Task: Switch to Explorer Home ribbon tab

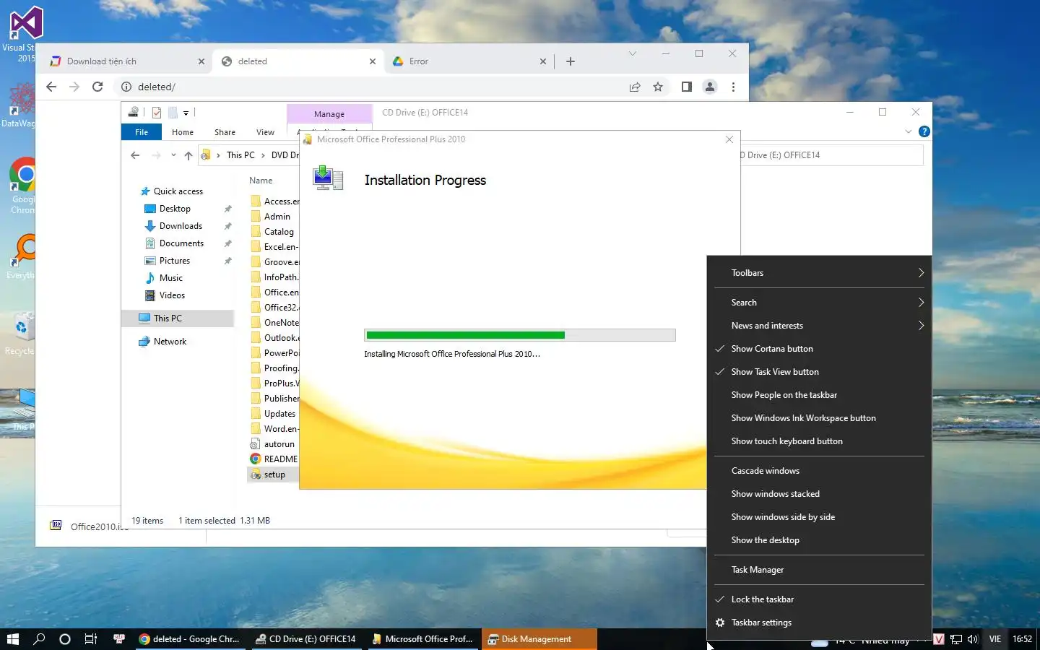Action: click(x=183, y=132)
